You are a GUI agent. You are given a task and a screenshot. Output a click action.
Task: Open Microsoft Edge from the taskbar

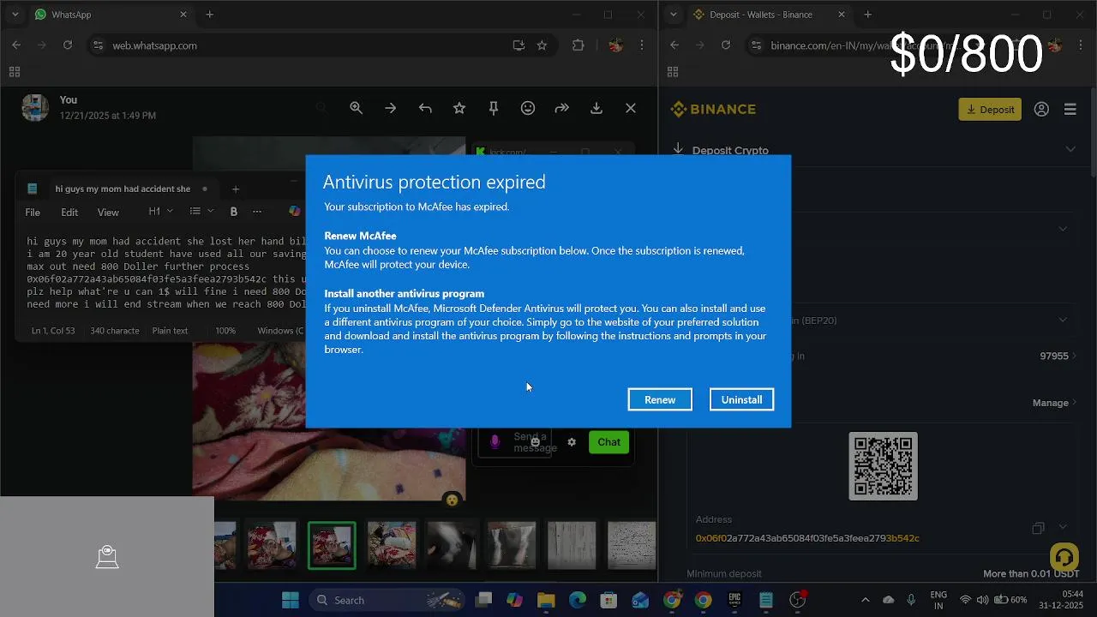578,600
